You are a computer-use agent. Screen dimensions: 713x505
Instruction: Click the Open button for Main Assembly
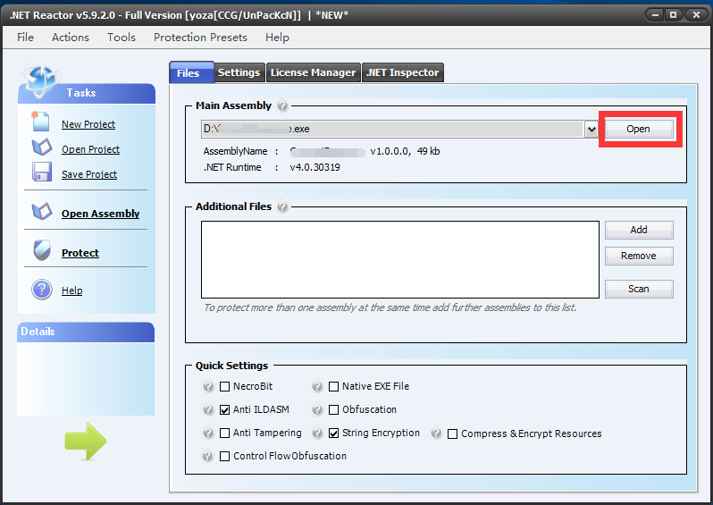click(x=639, y=130)
